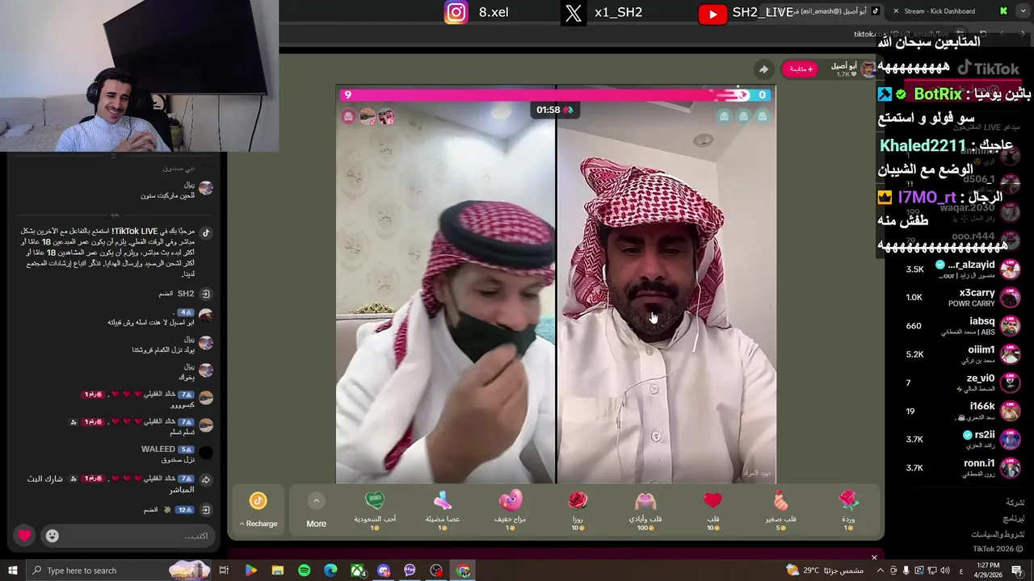
Task: Open أبو أصيل streamer profile avatar
Action: point(868,69)
